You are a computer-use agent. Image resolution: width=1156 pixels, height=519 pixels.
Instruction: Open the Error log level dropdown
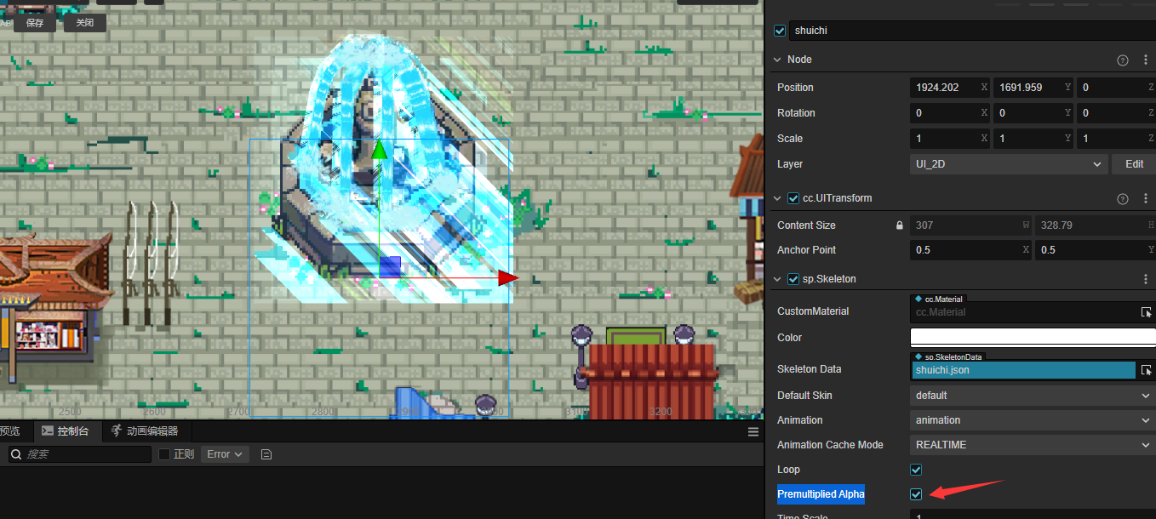pos(225,454)
